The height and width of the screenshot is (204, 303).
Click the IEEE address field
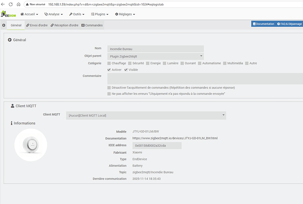157,146
